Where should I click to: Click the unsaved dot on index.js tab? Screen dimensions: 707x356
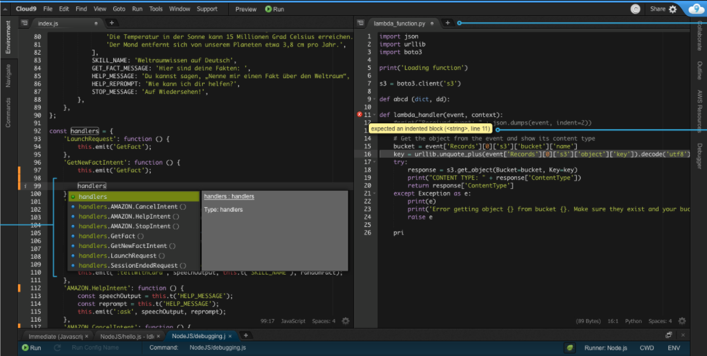click(x=96, y=24)
